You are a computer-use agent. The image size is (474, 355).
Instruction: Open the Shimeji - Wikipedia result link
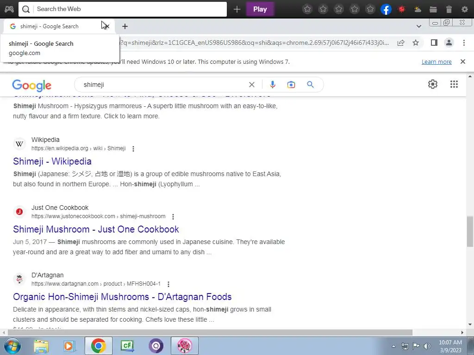tap(52, 161)
